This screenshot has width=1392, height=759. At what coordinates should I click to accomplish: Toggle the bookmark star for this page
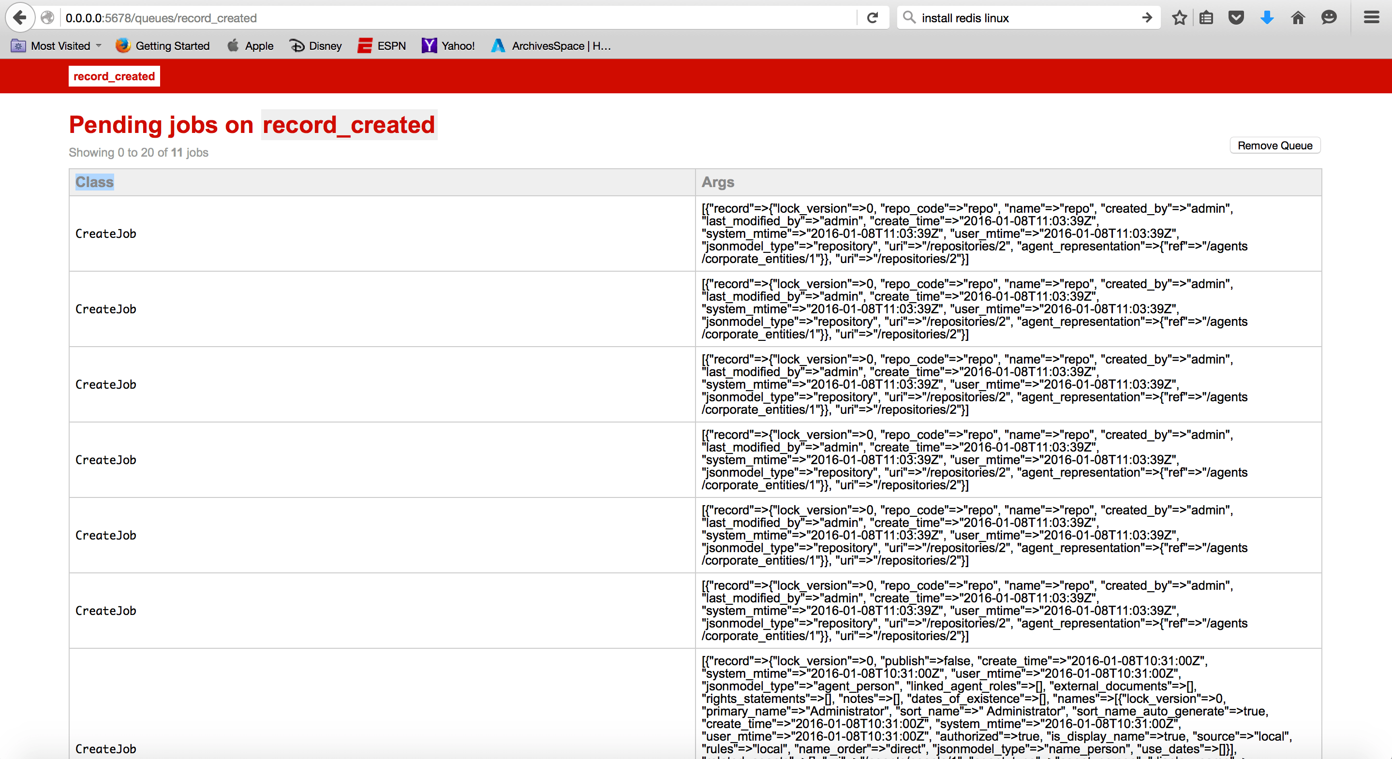point(1179,17)
